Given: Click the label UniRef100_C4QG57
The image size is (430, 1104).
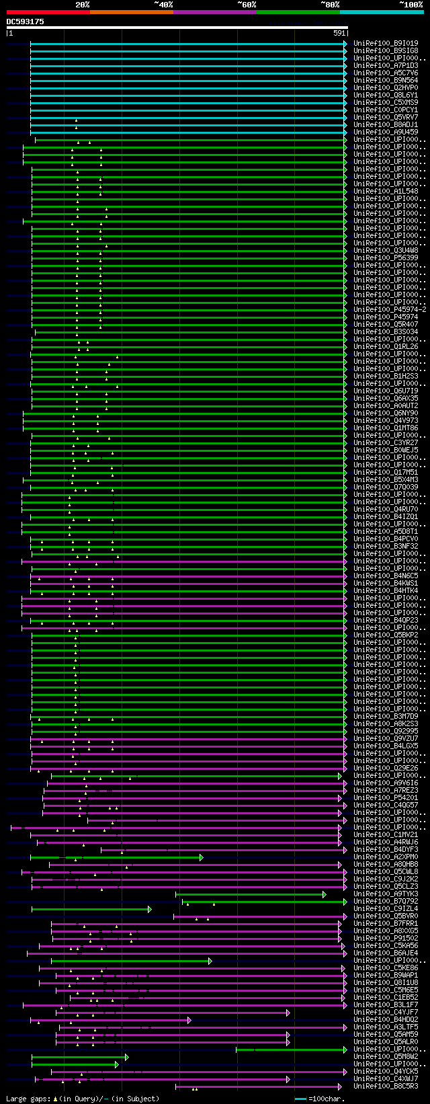Looking at the screenshot, I should click(x=386, y=805).
